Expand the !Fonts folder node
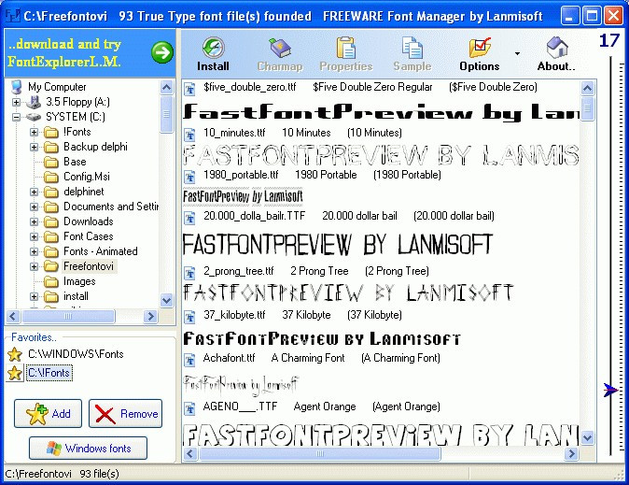Image resolution: width=629 pixels, height=485 pixels. tap(35, 132)
